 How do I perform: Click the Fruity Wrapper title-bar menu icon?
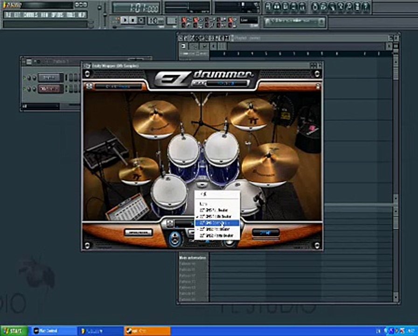(87, 66)
